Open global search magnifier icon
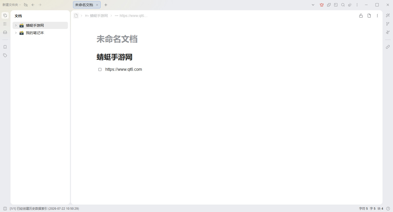The image size is (393, 212). click(343, 5)
